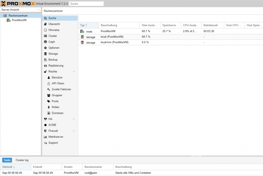Click the Backup floppy disk icon
The height and width of the screenshot is (176, 263).
[45, 60]
